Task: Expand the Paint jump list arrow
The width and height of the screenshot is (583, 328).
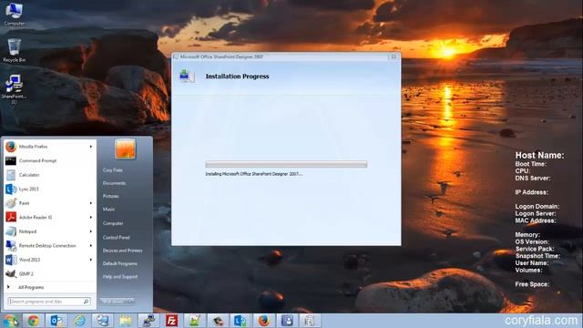Action: 91,203
